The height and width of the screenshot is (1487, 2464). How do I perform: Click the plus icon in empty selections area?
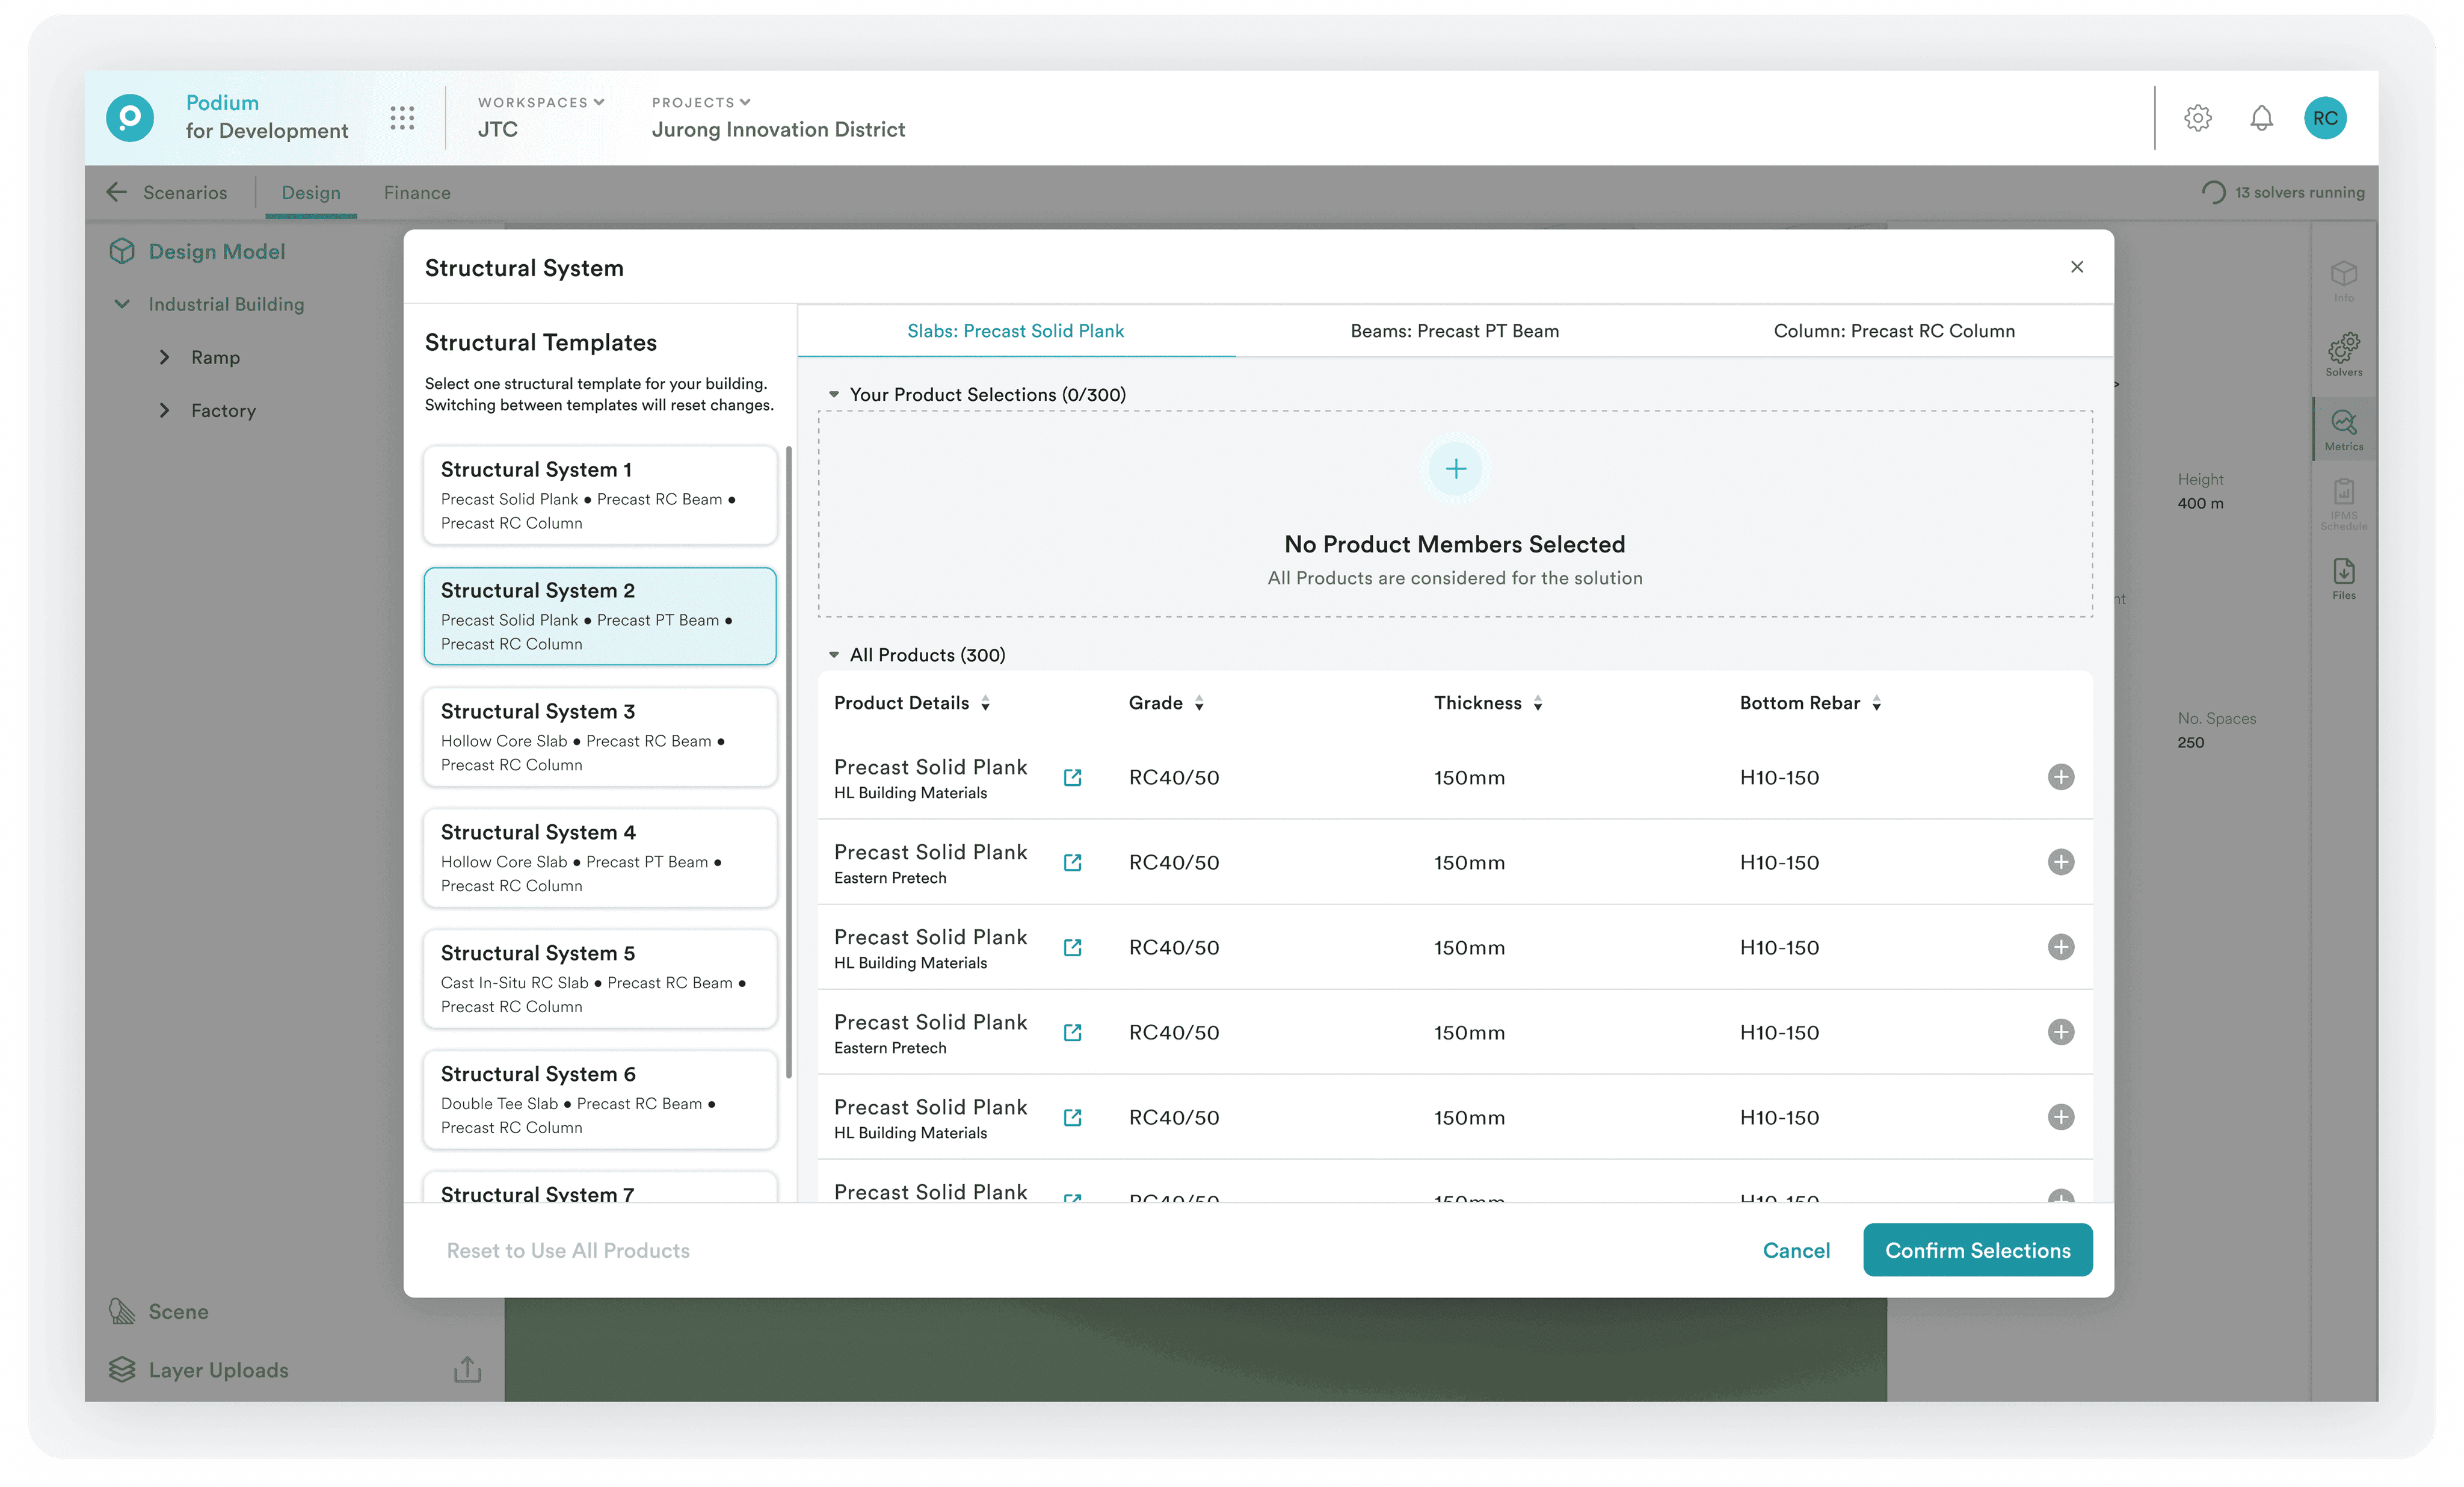1455,468
